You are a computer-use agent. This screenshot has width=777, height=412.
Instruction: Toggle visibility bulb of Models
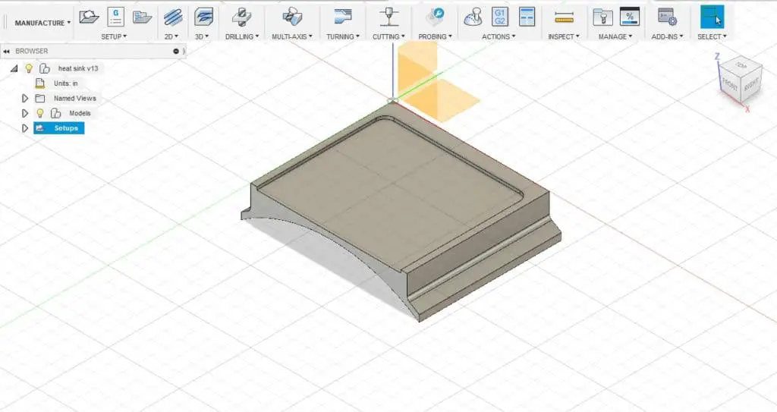click(40, 113)
